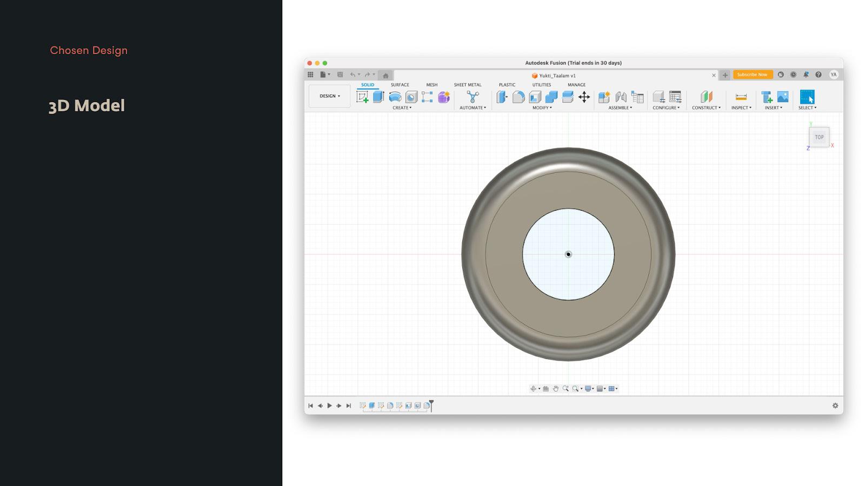This screenshot has height=486, width=865.
Task: Select the Hole tool
Action: tap(411, 97)
